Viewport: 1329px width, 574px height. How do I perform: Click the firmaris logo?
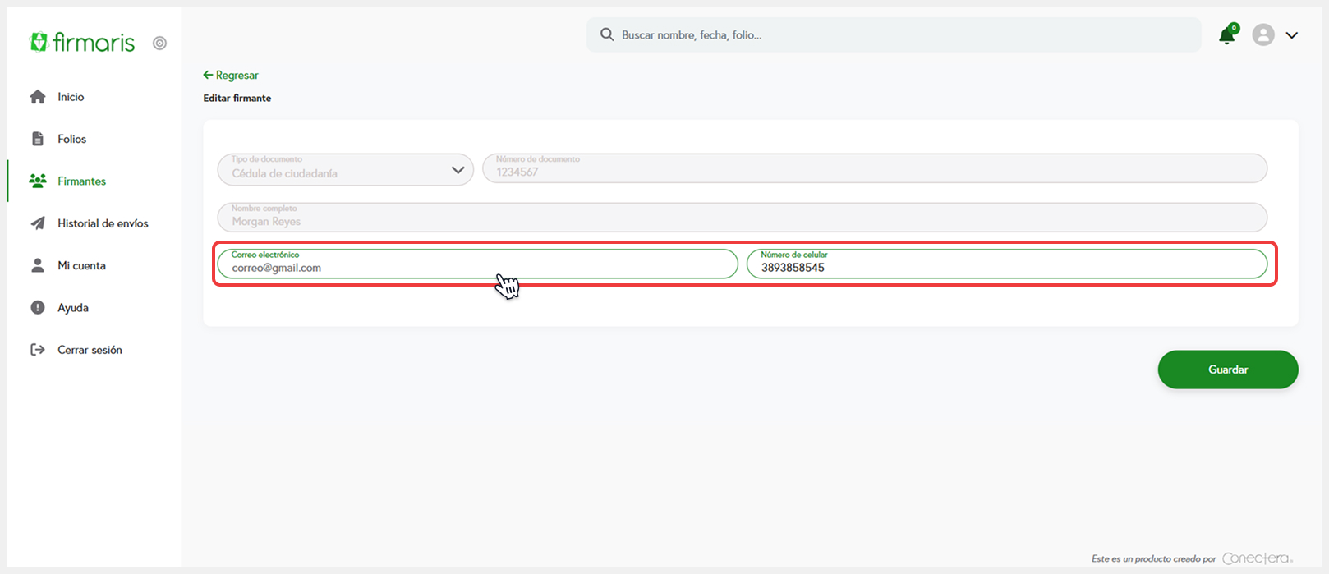(82, 43)
